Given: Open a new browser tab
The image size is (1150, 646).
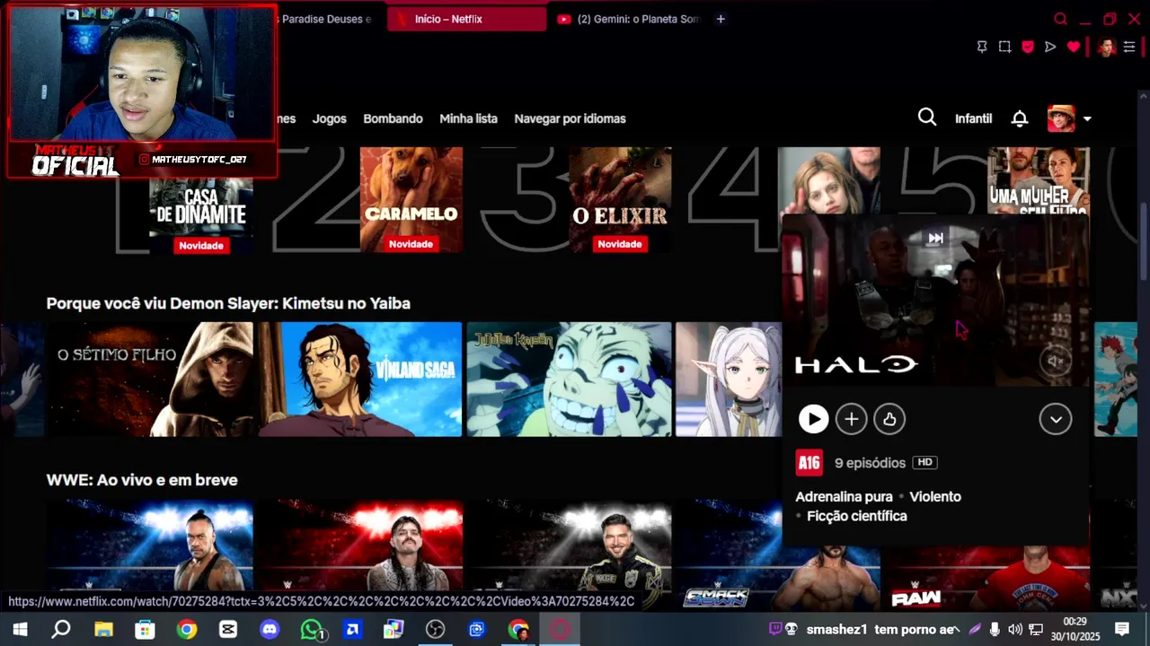Looking at the screenshot, I should (721, 19).
